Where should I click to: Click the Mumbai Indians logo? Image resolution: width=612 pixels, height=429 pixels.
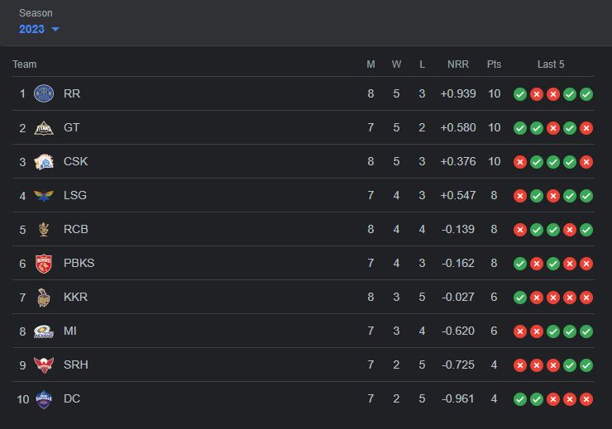click(44, 331)
